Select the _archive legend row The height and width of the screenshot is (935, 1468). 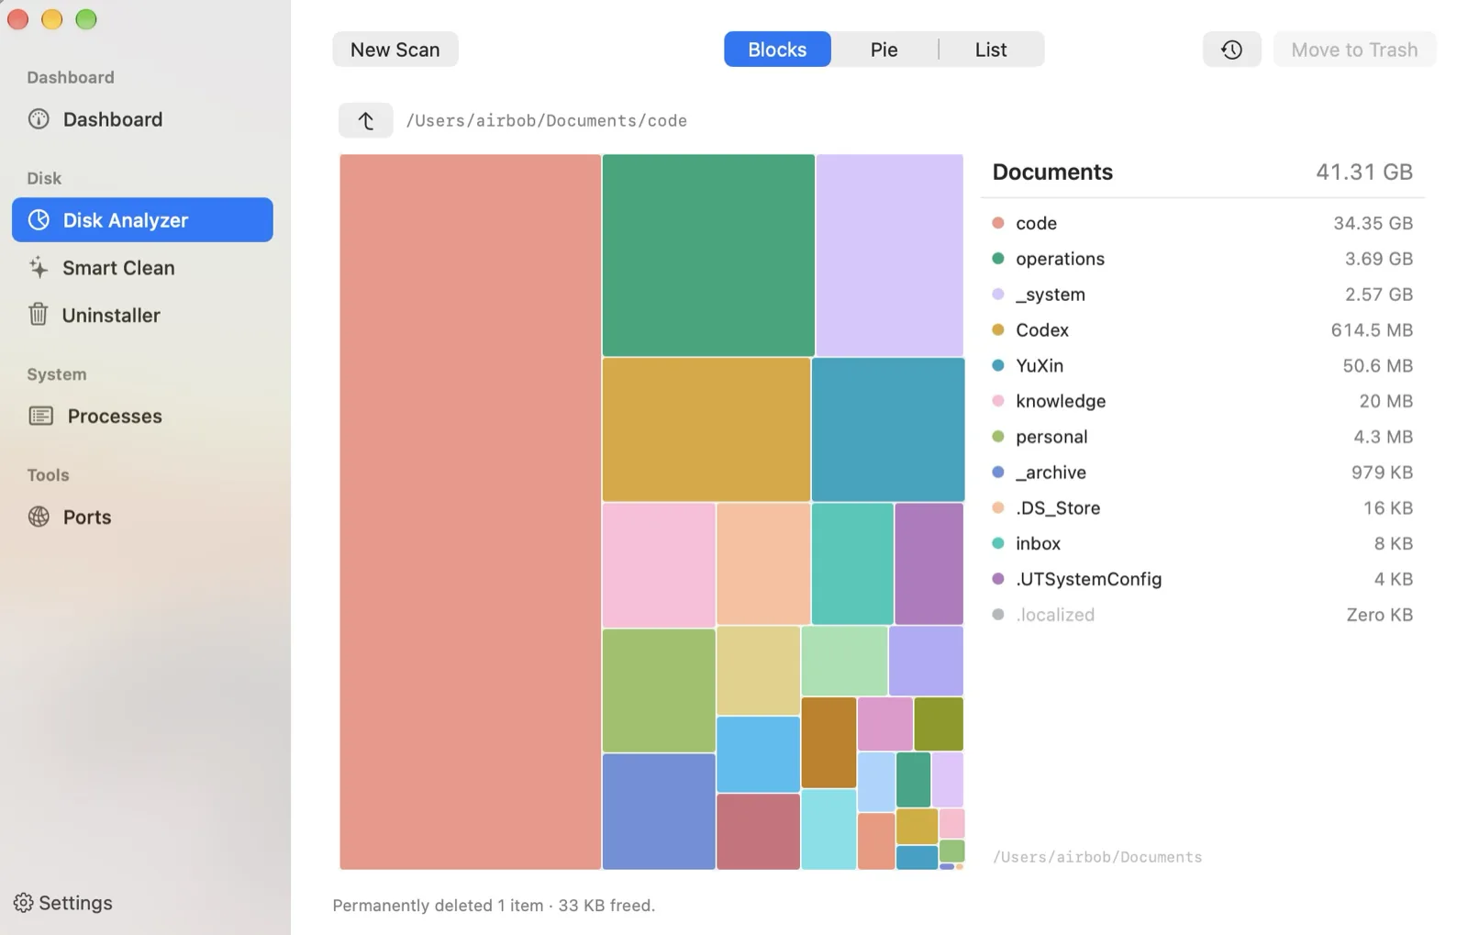1202,473
